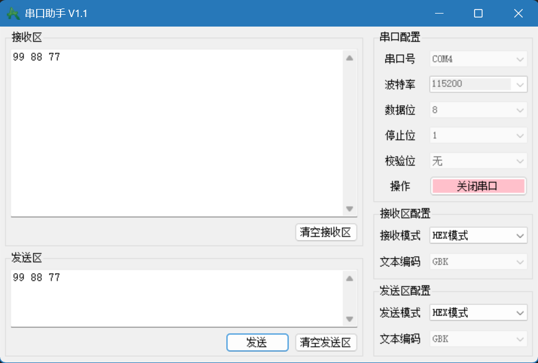
Task: Click the 接收区 scrollbar down arrow
Action: 350,209
